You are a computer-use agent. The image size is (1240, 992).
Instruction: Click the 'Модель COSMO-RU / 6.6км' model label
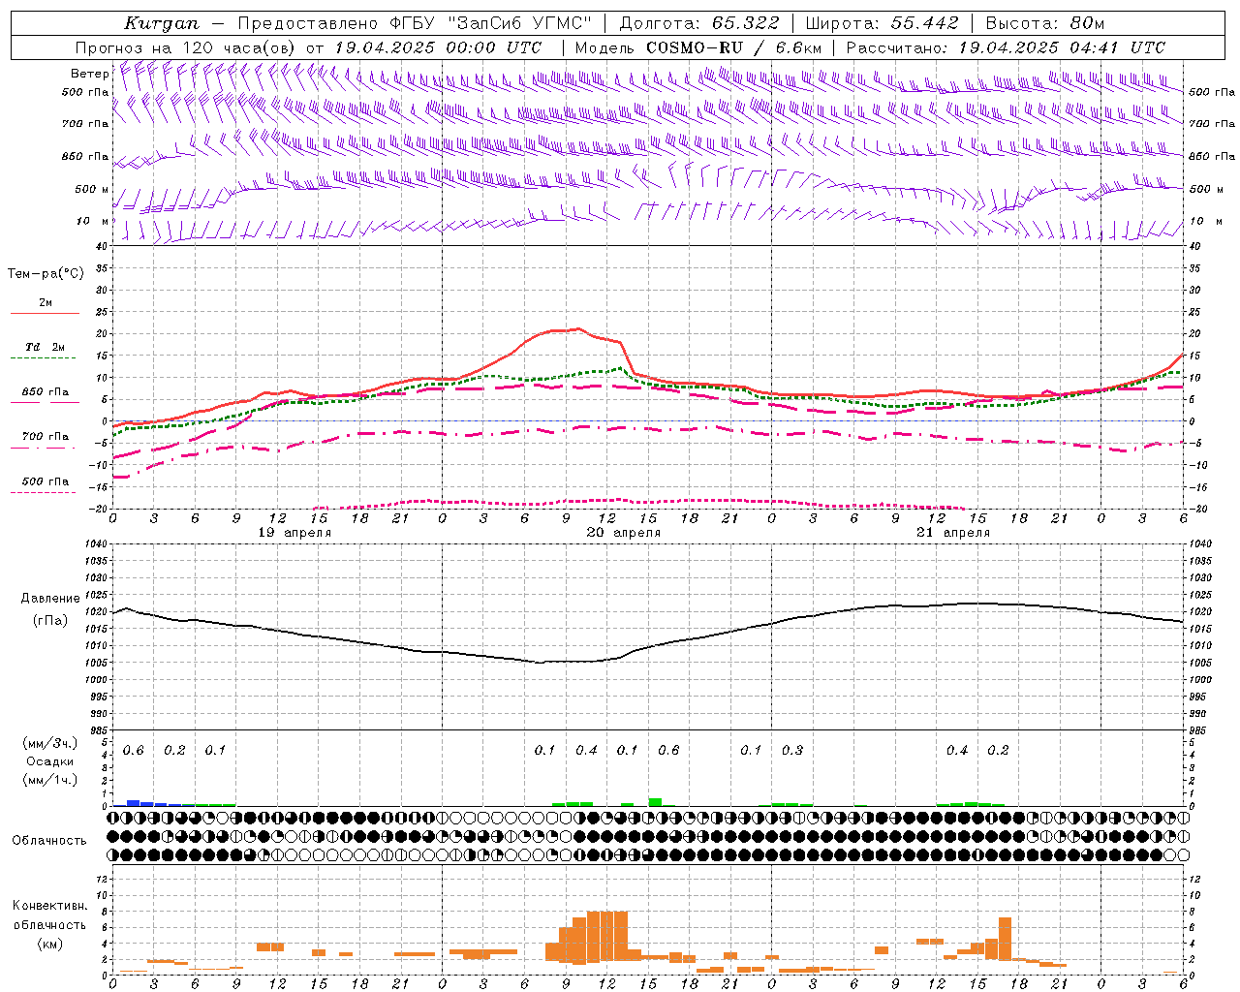(x=698, y=47)
